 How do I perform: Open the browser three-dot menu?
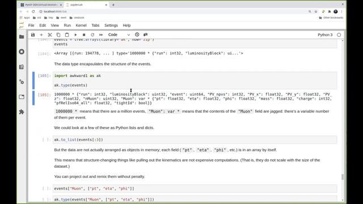341,11
